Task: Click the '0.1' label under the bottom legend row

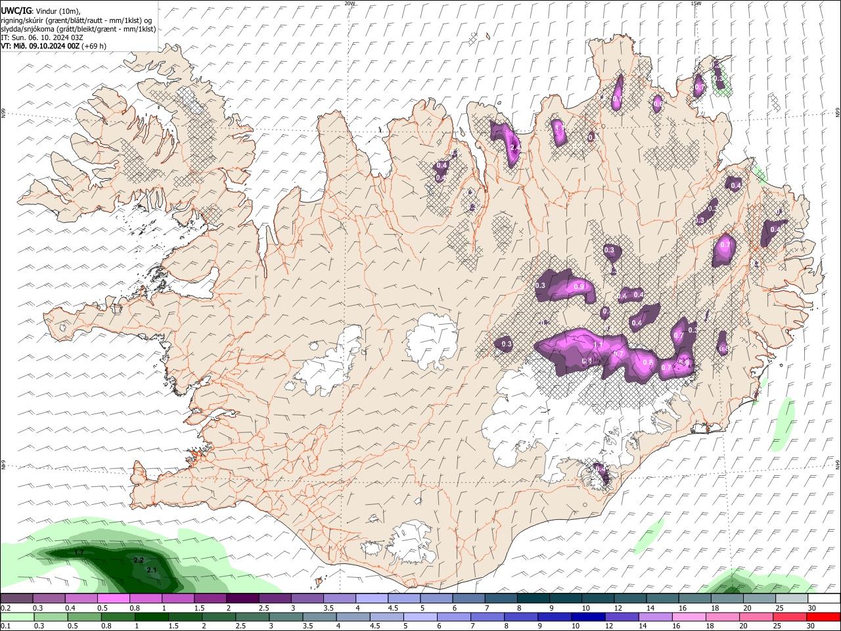Action: click(x=6, y=626)
